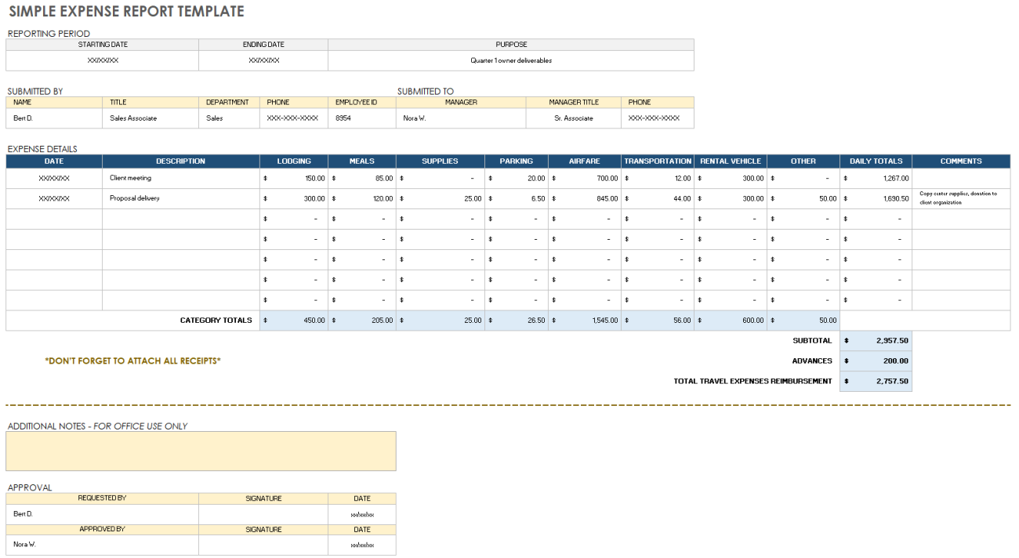Select the STARTING DATE cell showing XX/XX/XX

coord(102,60)
